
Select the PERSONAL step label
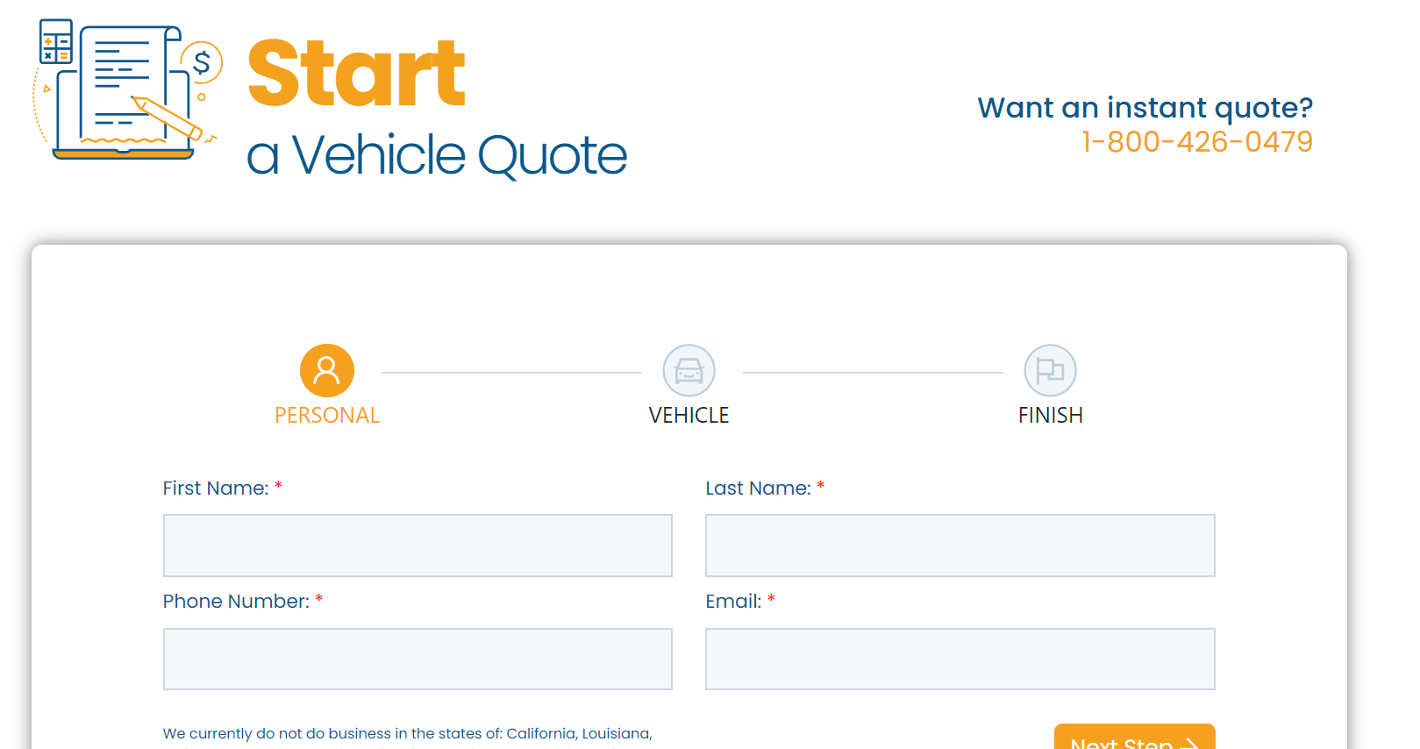pos(327,415)
